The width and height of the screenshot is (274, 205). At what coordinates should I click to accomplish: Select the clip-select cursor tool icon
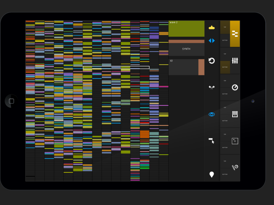pos(212,141)
